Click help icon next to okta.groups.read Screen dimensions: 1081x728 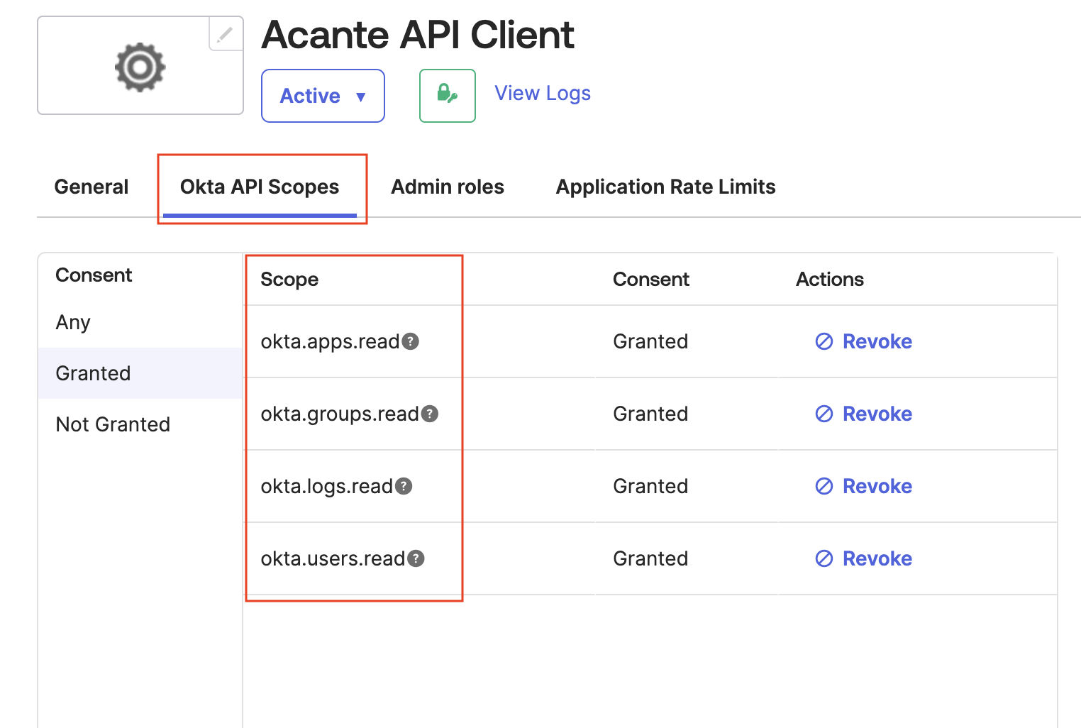430,414
